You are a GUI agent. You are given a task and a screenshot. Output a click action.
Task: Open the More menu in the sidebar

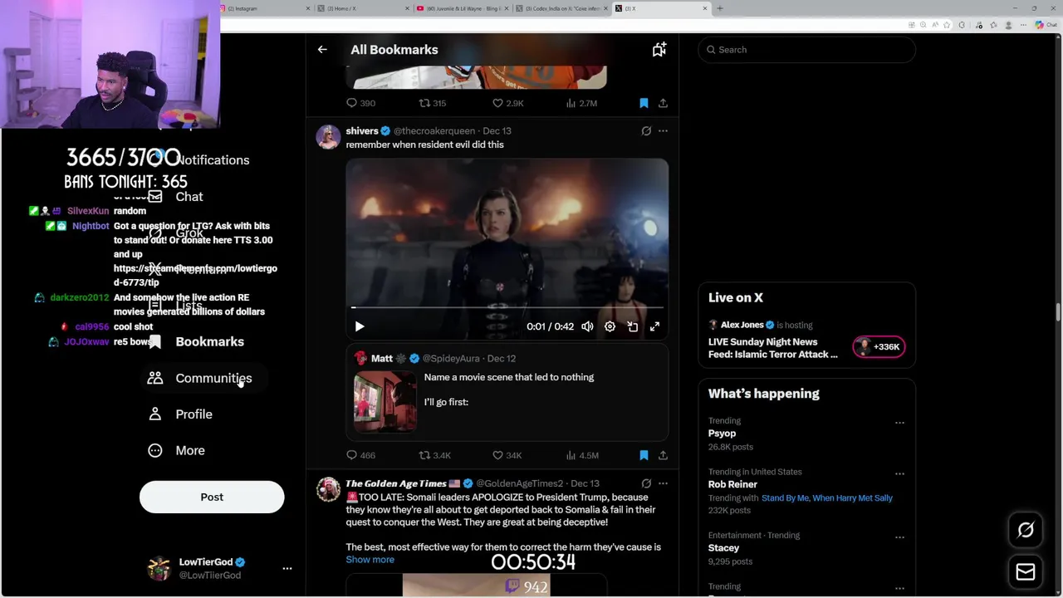pyautogui.click(x=176, y=450)
